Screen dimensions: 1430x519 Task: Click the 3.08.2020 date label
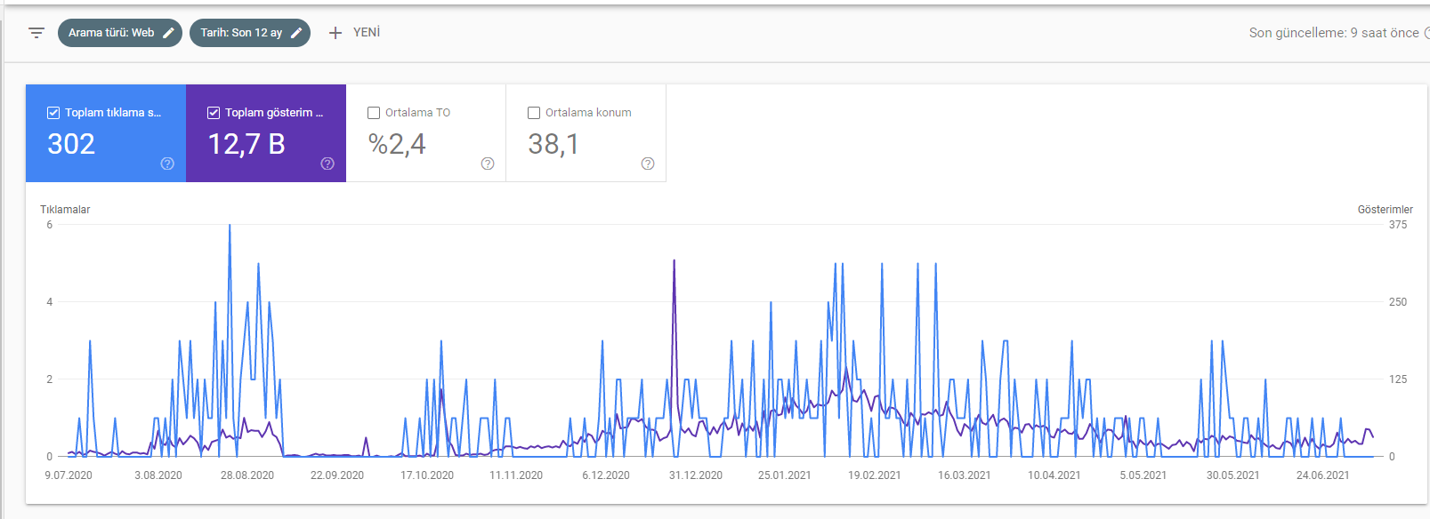point(158,475)
